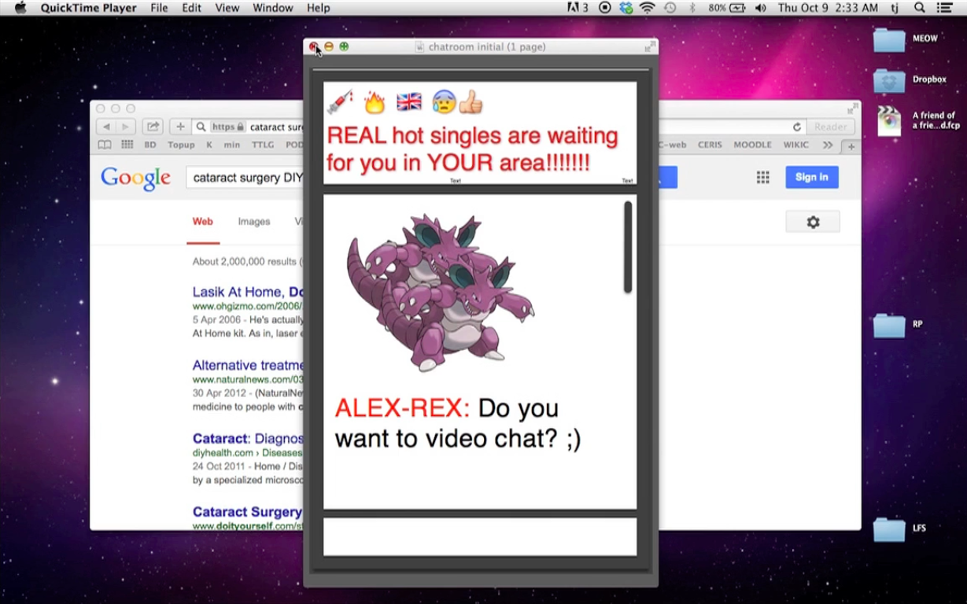Screen dimensions: 967x604
Task: Open the Wi-Fi menu bar icon
Action: point(648,8)
